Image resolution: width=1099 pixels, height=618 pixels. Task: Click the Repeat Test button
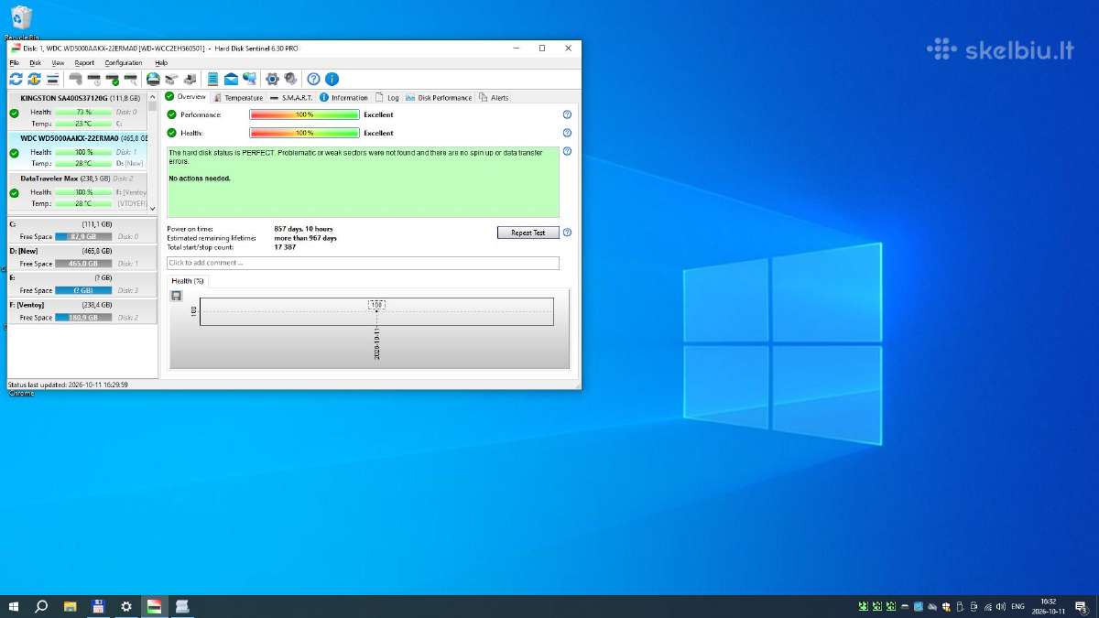coord(528,233)
